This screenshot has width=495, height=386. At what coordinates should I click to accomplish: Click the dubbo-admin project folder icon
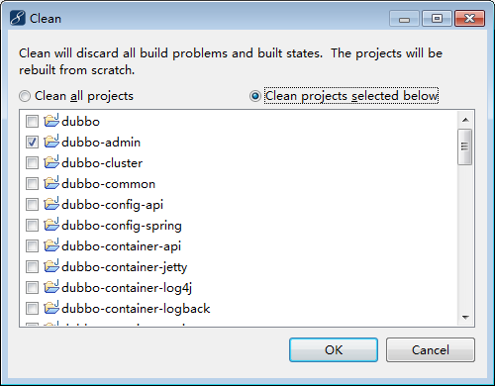coord(51,142)
